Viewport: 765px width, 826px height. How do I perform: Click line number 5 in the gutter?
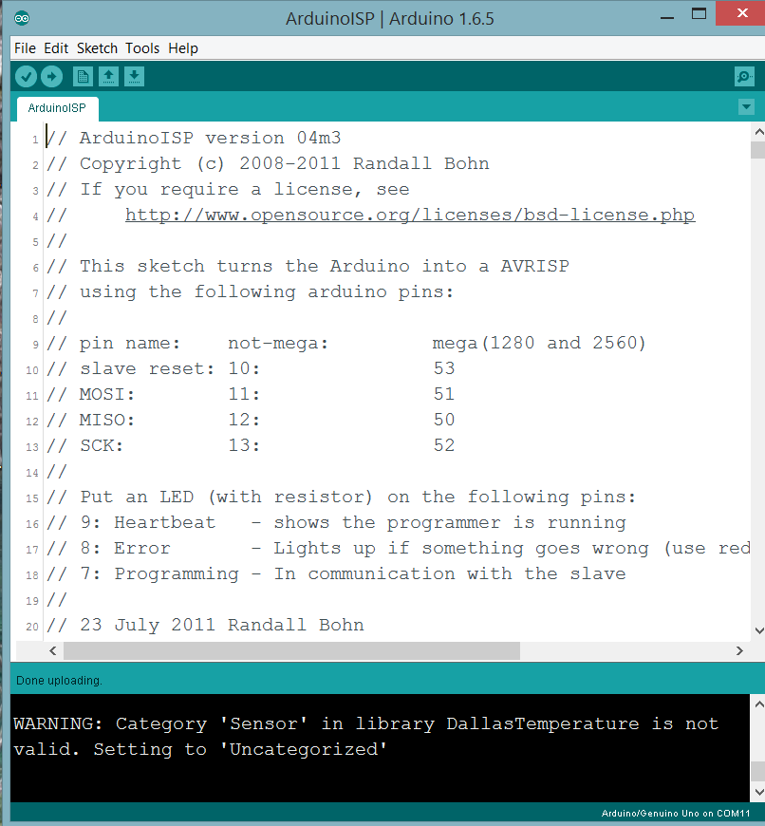coord(35,242)
